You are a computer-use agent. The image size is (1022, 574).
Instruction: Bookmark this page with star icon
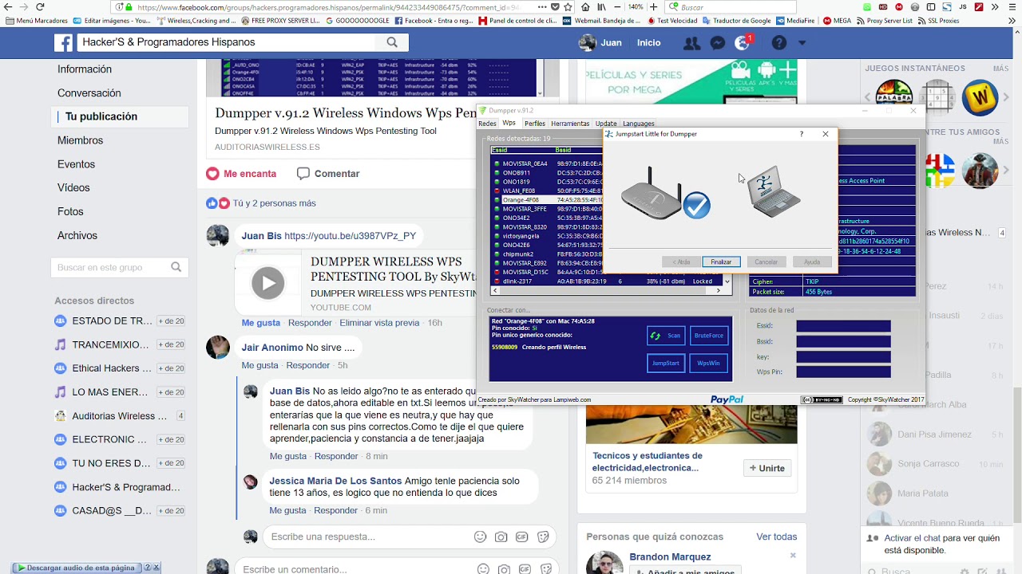pyautogui.click(x=566, y=6)
